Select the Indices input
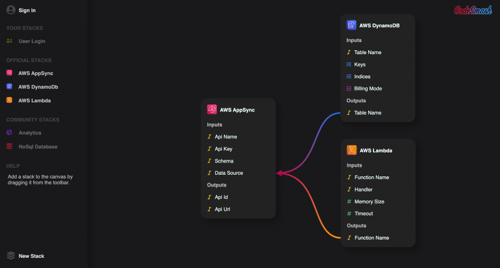The height and width of the screenshot is (268, 500). coord(362,77)
